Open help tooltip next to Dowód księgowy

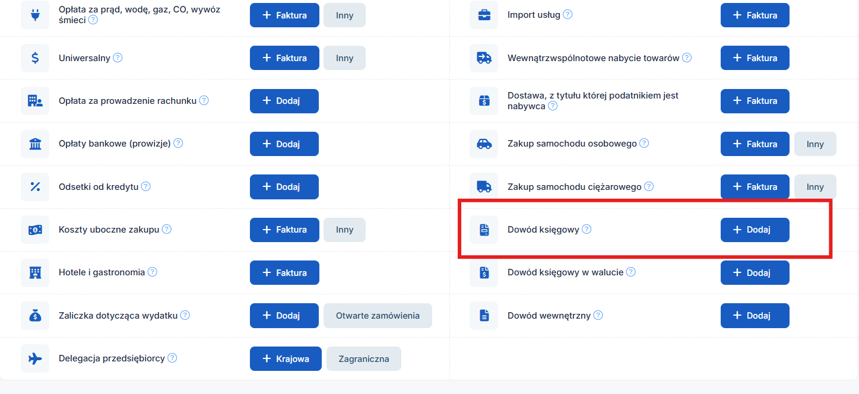587,229
